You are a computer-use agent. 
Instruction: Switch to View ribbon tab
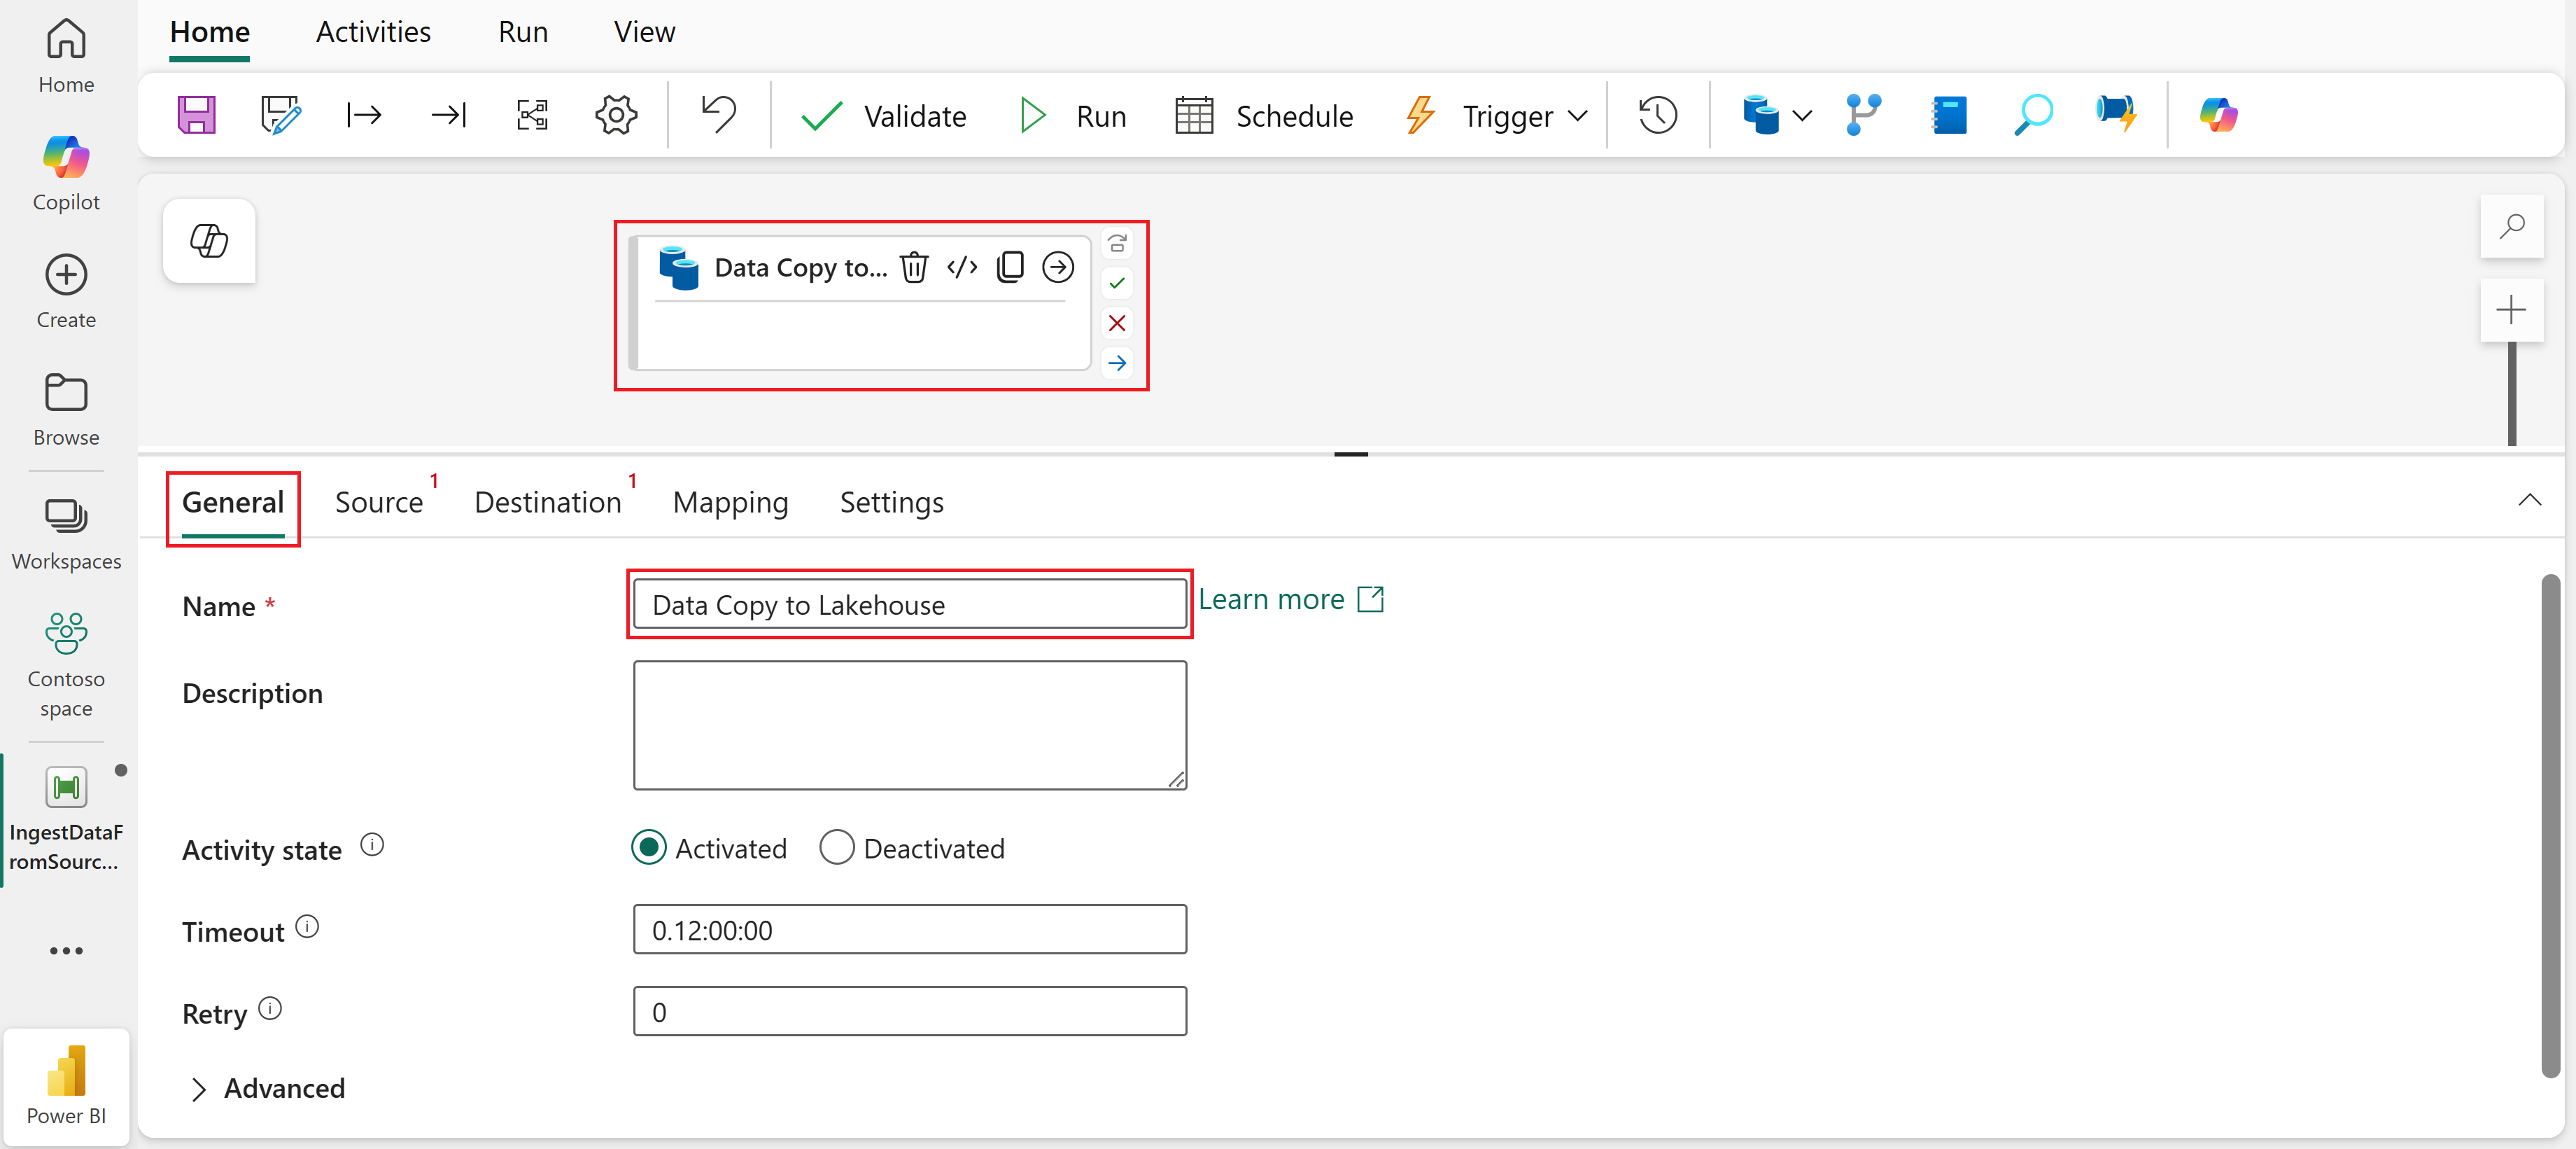point(644,33)
